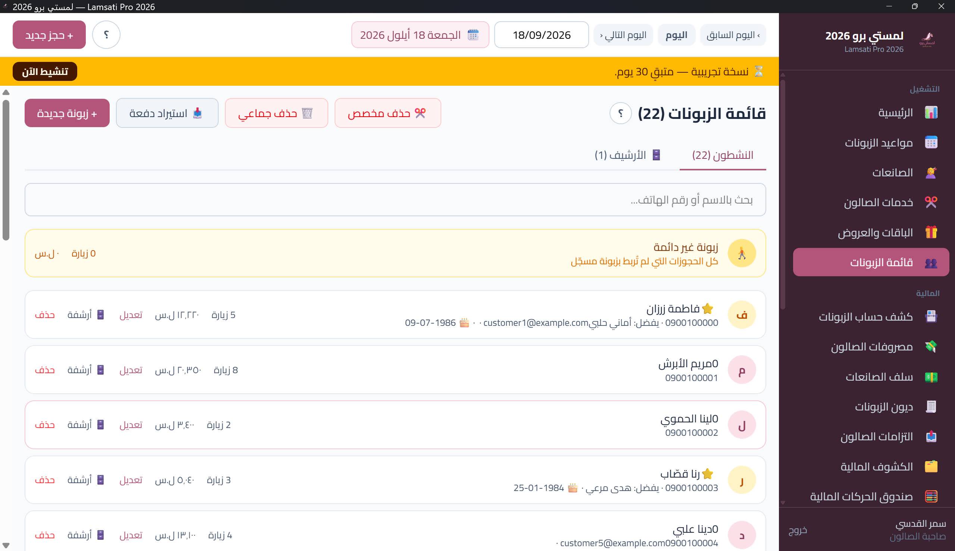Open help next to قائمة الزبونات title
This screenshot has width=955, height=551.
pyautogui.click(x=620, y=113)
